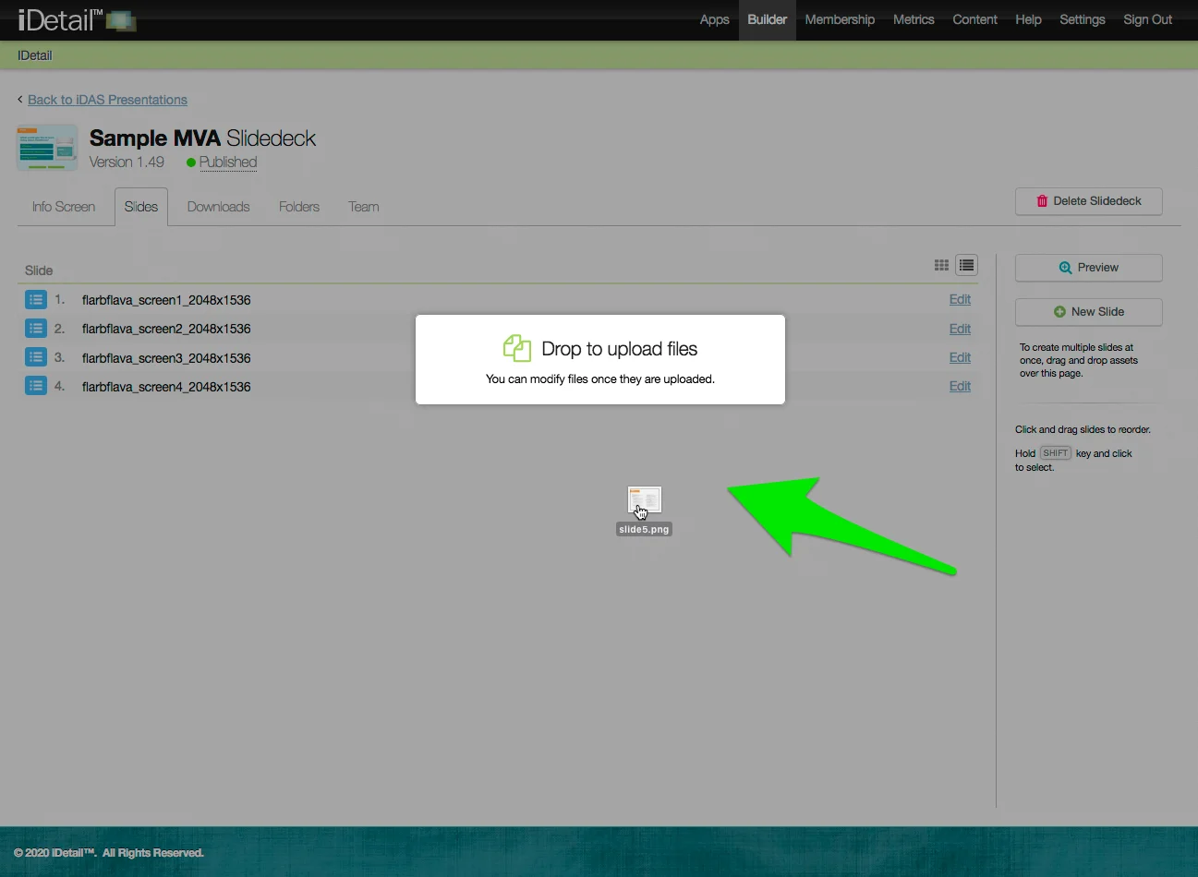
Task: Open the Content menu
Action: 974,19
